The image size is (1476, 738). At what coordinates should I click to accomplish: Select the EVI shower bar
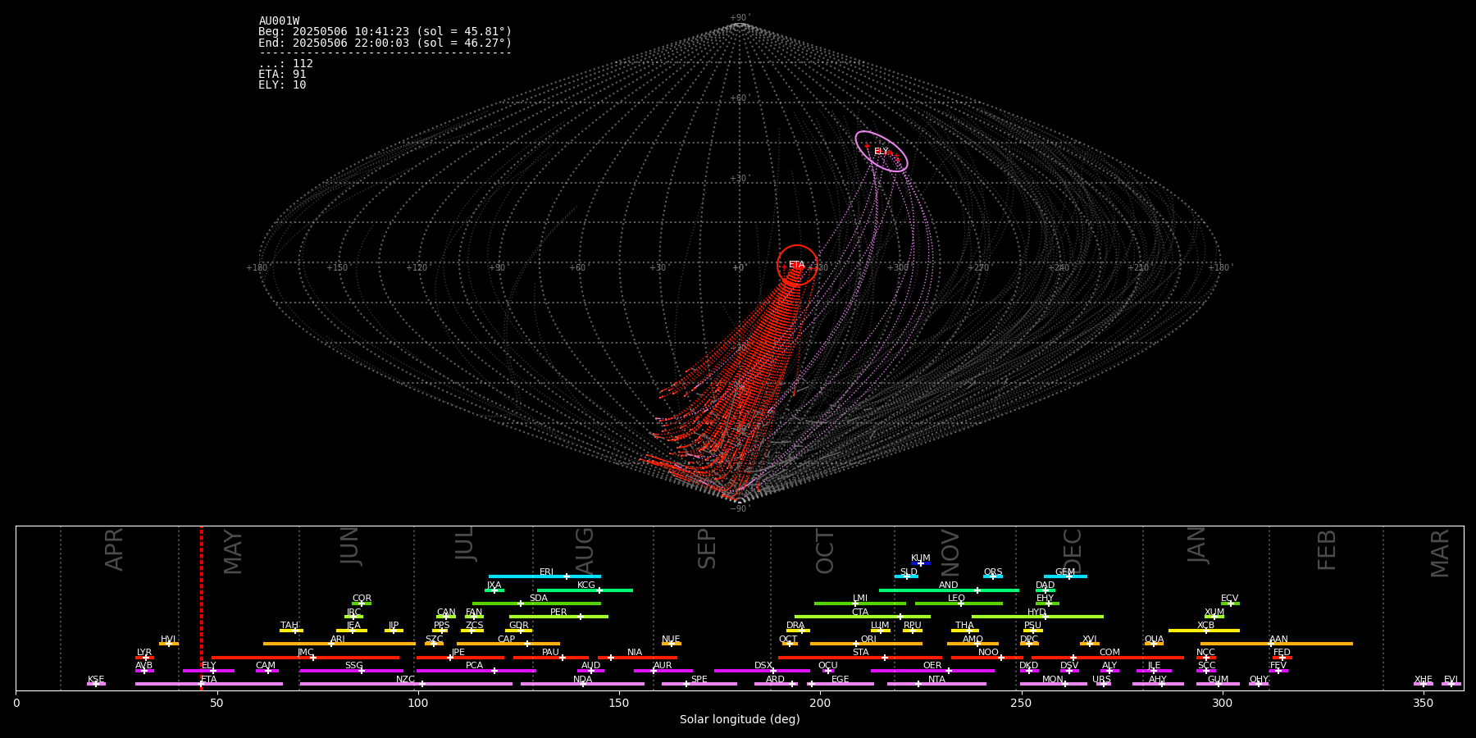coord(1451,684)
